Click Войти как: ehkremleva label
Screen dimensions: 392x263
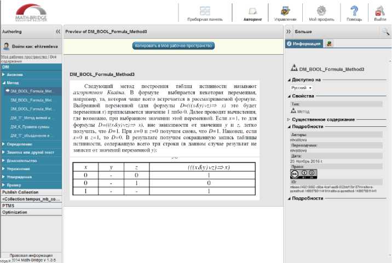coord(34,46)
